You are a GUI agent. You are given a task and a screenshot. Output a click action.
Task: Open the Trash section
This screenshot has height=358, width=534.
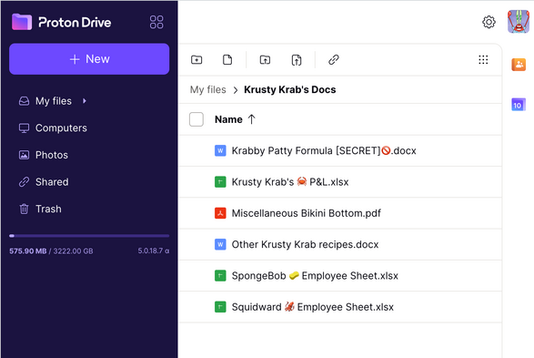(48, 209)
